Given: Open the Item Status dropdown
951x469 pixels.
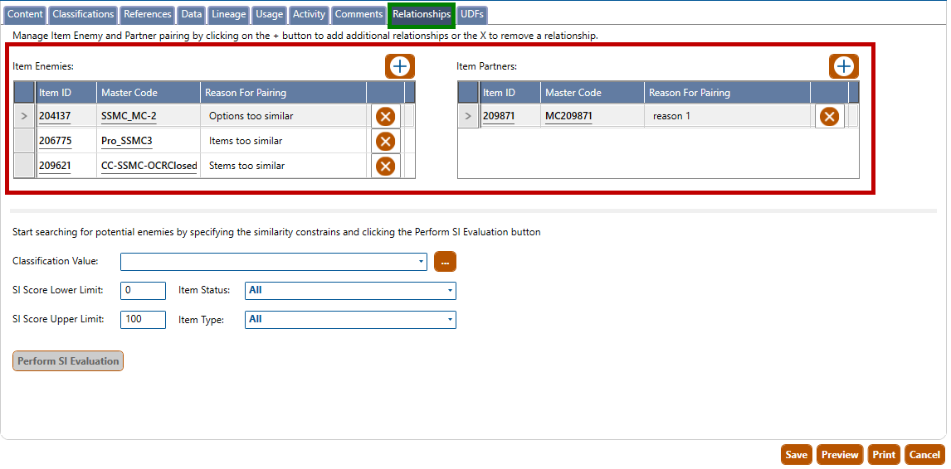Looking at the screenshot, I should (450, 291).
